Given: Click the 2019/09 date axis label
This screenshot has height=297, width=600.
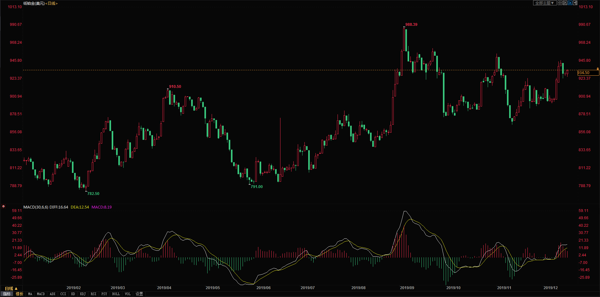Looking at the screenshot, I should 407,288.
